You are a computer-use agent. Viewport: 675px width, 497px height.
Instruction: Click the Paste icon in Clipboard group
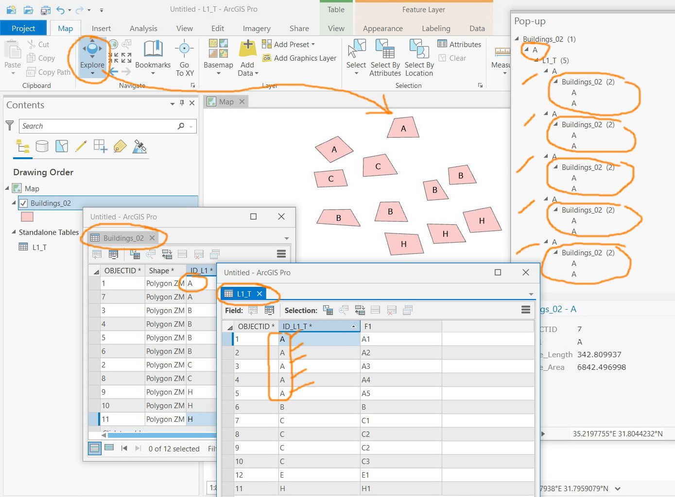click(13, 50)
